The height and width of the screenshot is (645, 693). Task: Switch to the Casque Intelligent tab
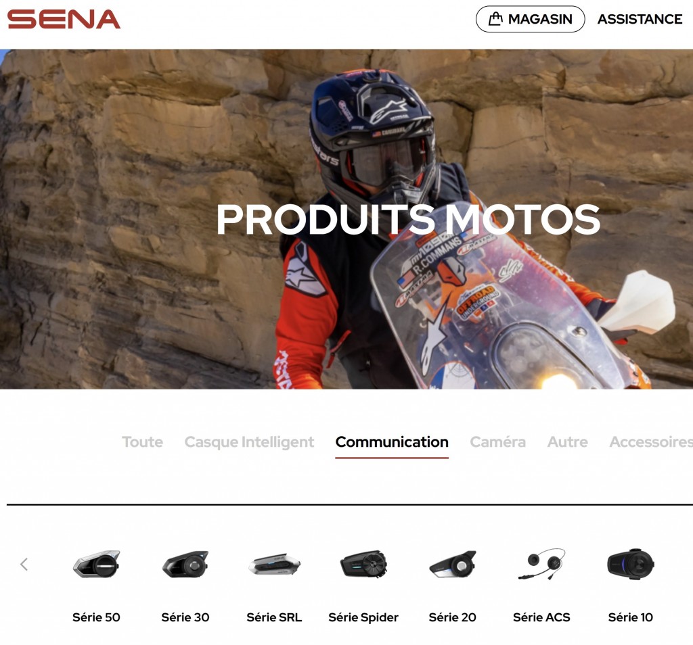[x=249, y=441]
